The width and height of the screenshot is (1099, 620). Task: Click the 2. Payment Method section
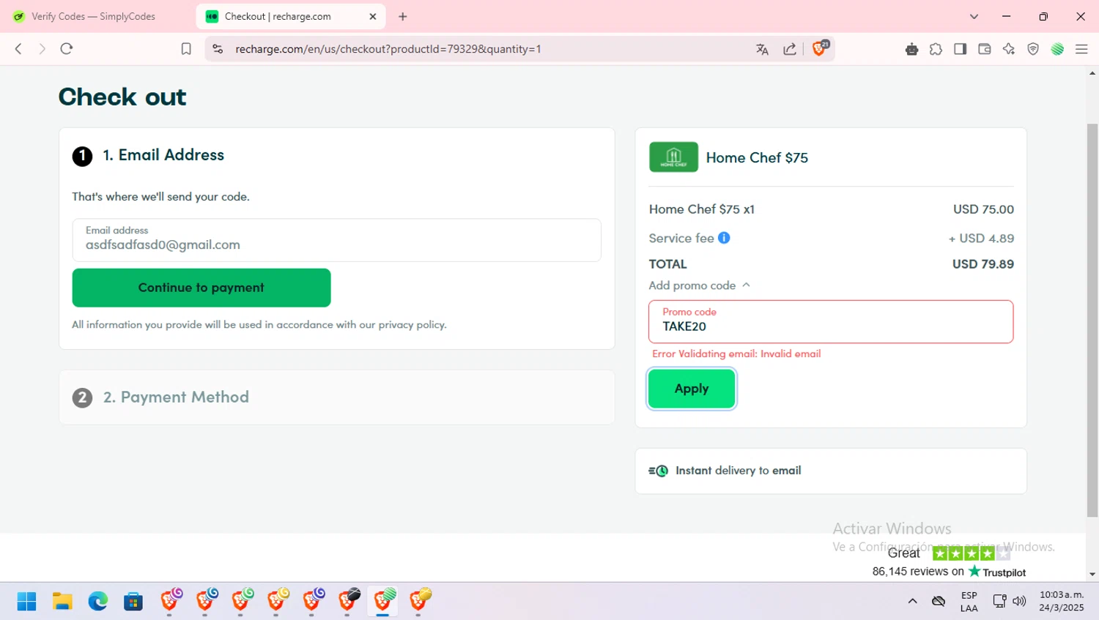tap(336, 397)
